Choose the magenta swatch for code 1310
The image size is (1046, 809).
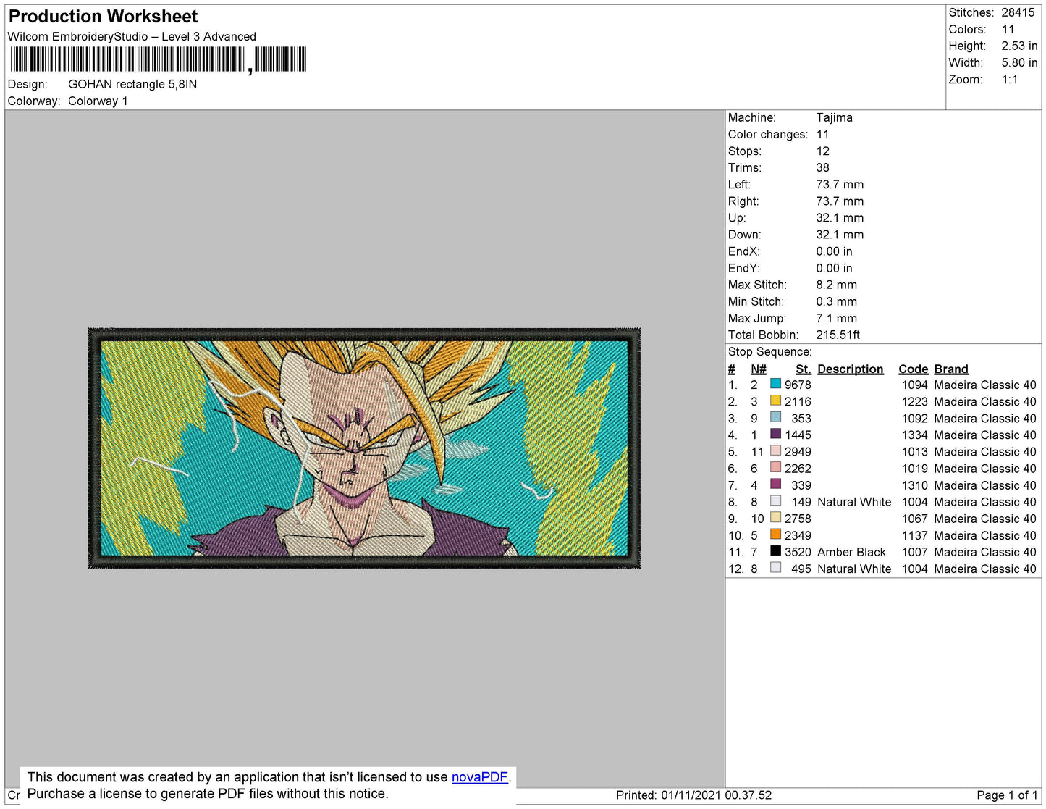[x=775, y=485]
